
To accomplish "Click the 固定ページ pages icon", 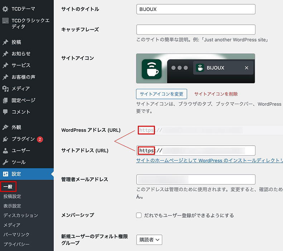I will (5, 100).
